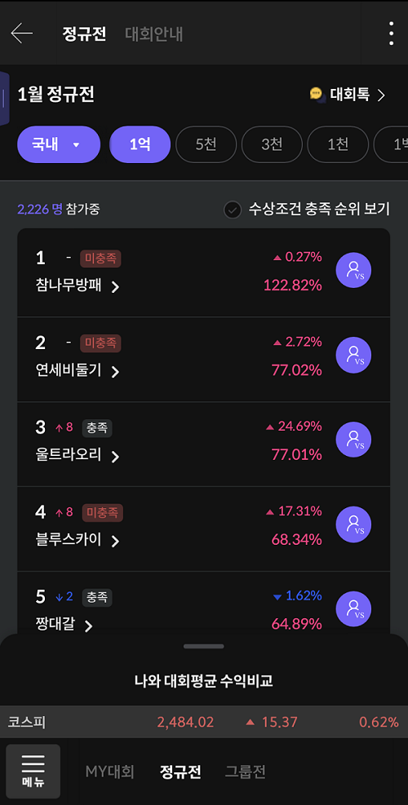
Task: Tap VS compare icon for 연세비둘기
Action: [x=353, y=355]
